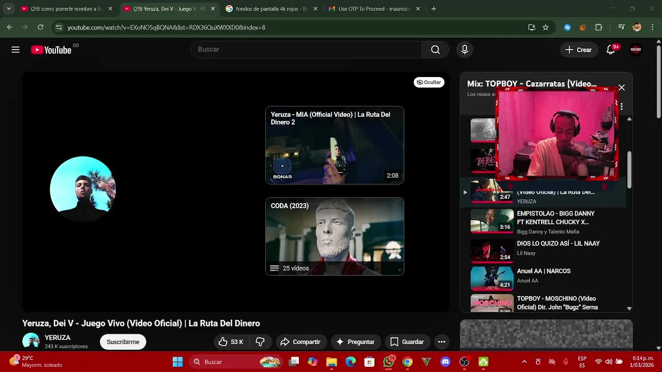The height and width of the screenshot is (372, 662).
Task: Start voice search with the microphone icon
Action: 464,50
